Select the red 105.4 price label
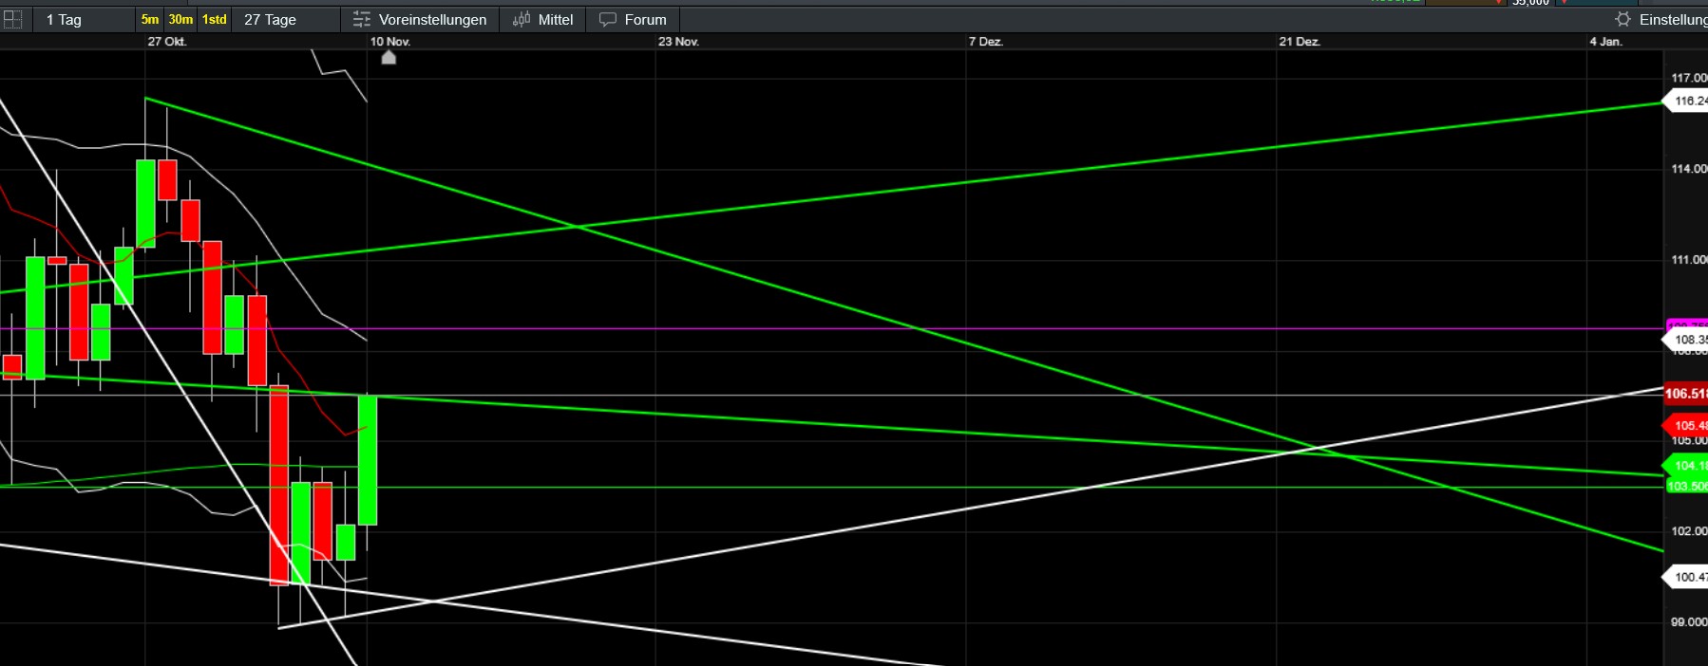Image resolution: width=1708 pixels, height=666 pixels. (1687, 425)
